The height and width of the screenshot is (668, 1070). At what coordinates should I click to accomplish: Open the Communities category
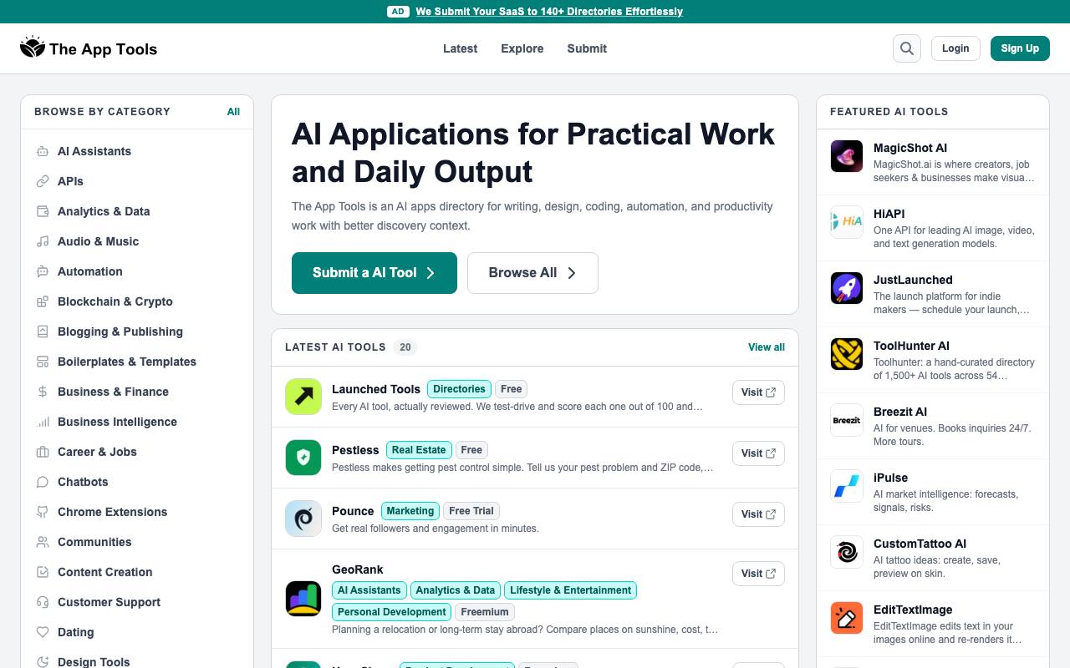pyautogui.click(x=94, y=542)
